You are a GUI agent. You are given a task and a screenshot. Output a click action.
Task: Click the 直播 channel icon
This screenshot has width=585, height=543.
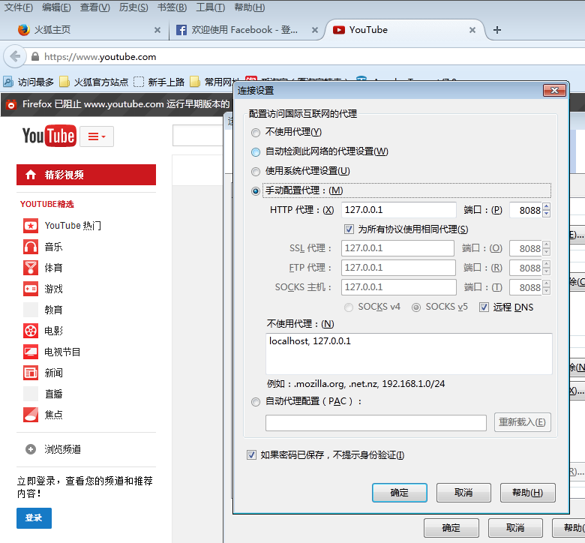(x=31, y=394)
